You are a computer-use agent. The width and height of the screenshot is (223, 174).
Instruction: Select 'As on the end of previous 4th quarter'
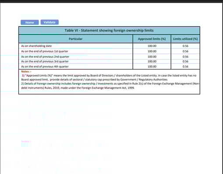click(x=45, y=66)
